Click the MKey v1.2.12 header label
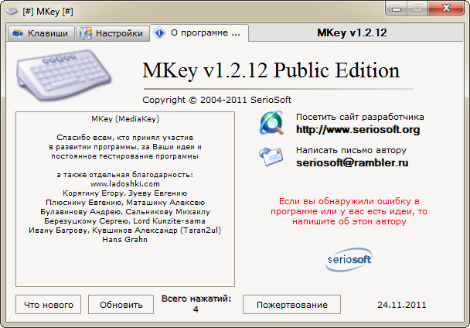470x328 pixels. point(352,32)
